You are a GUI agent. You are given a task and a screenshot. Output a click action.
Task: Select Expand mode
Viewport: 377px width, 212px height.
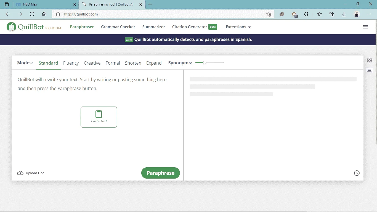click(154, 63)
